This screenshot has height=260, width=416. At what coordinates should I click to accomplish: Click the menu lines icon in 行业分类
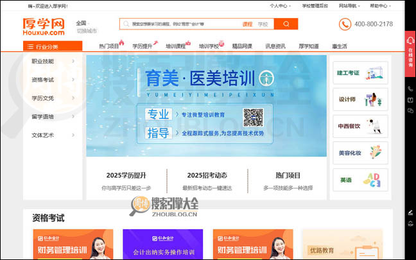31,47
